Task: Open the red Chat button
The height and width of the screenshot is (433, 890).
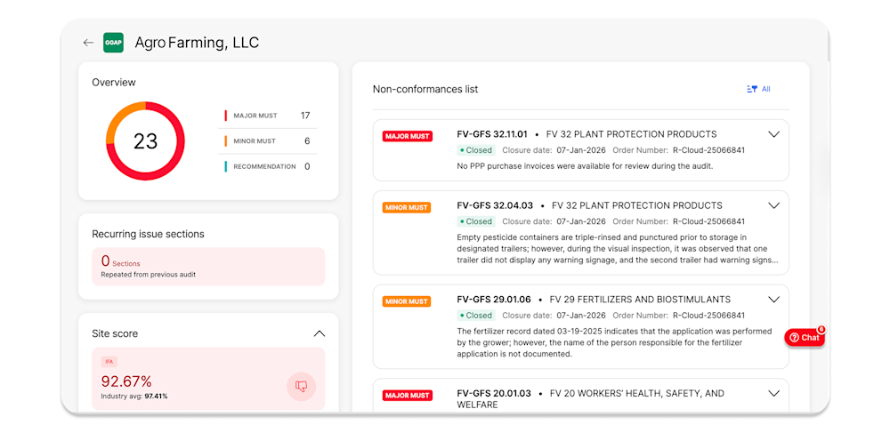Action: click(805, 337)
